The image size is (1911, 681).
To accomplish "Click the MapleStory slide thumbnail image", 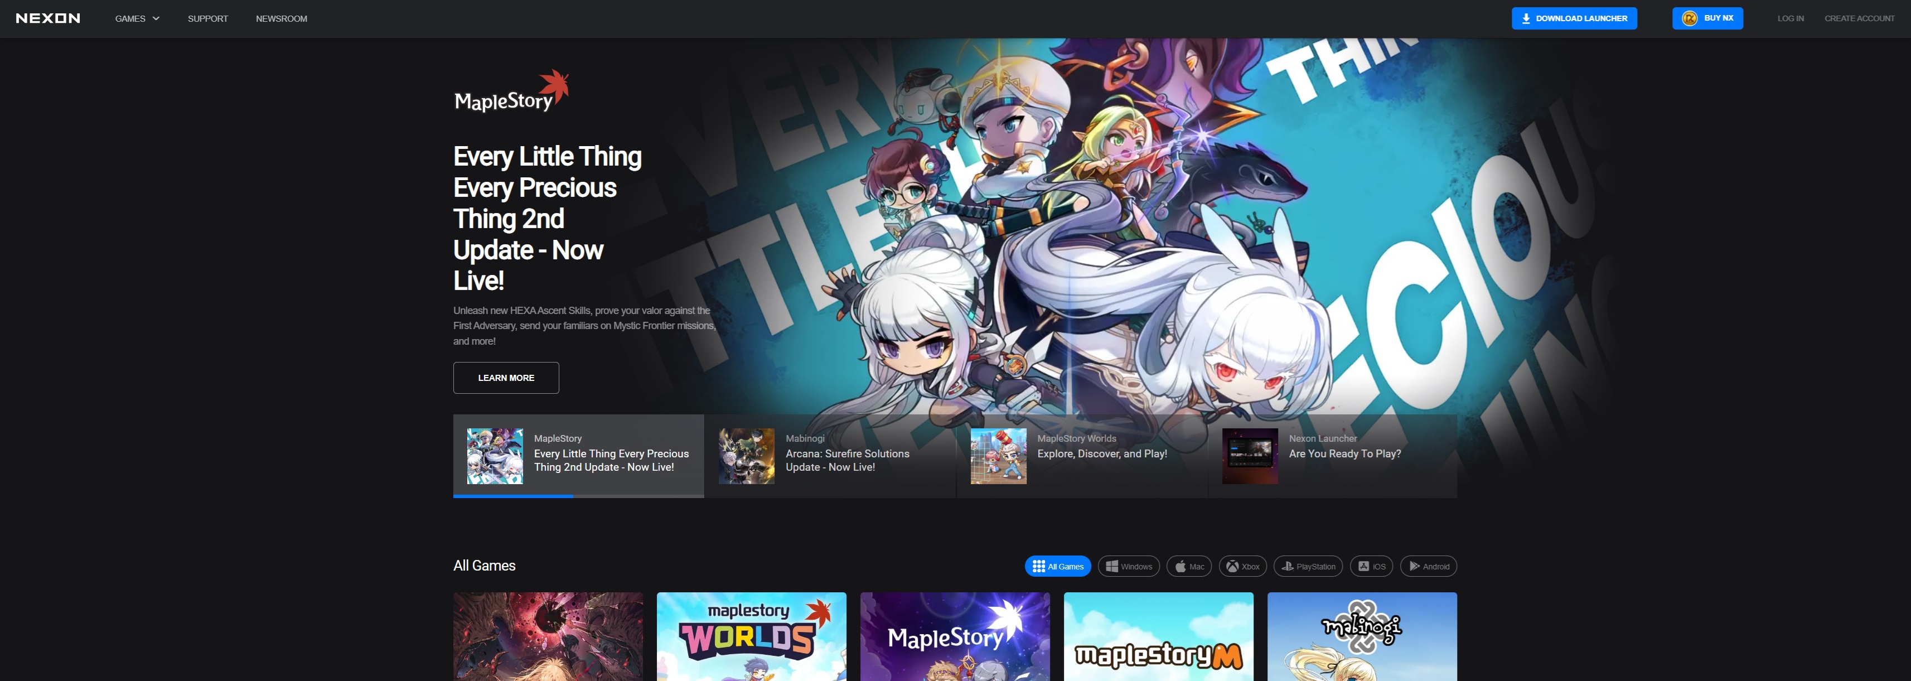I will 495,456.
